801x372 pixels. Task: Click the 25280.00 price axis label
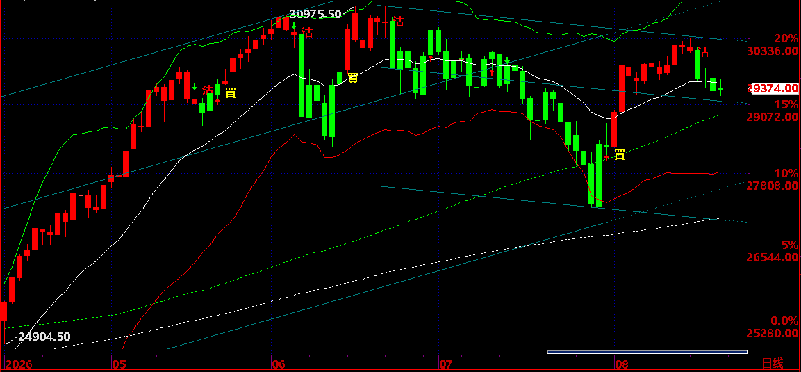click(773, 333)
